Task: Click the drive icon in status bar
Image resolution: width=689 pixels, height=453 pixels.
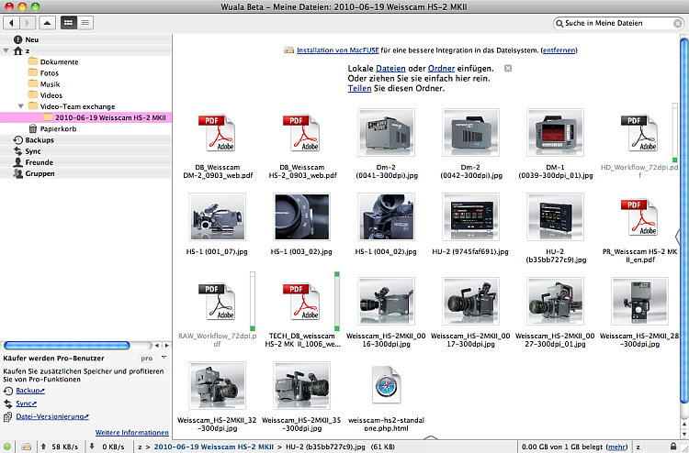Action: (x=27, y=447)
